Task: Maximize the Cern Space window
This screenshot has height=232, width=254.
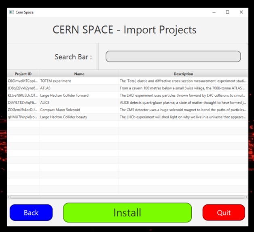Action: pyautogui.click(x=227, y=12)
